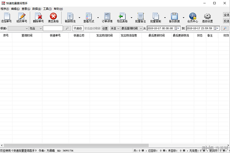Click the horizontal scrollbar thumb
The height and width of the screenshot is (153, 230).
76,145
